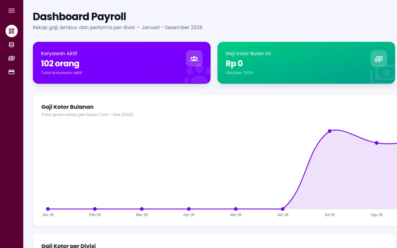
Task: Click the Dashboard Payroll heading
Action: (79, 16)
